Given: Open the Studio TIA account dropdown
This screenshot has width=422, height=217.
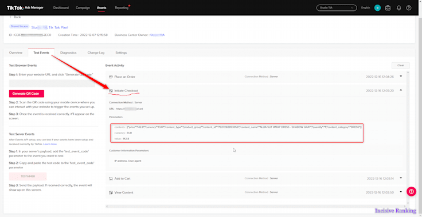Looking at the screenshot, I should (x=337, y=8).
